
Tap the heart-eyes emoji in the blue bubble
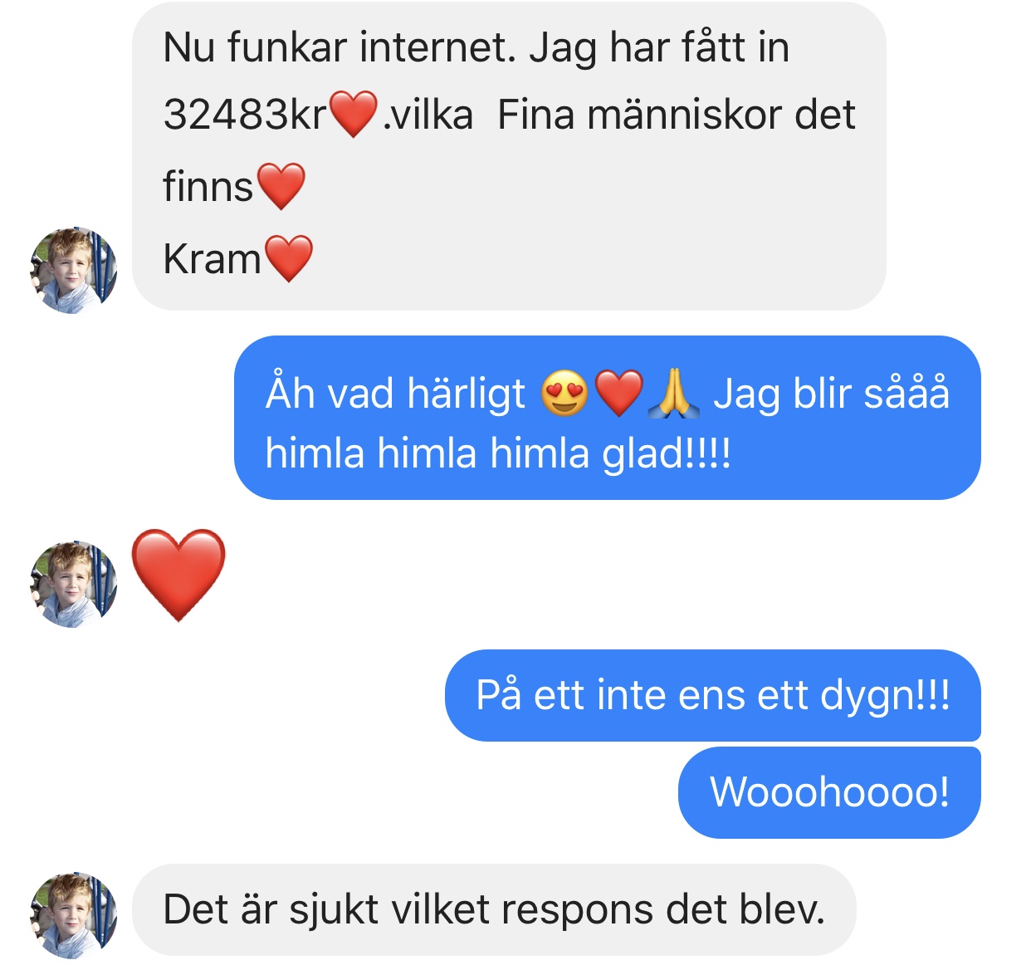pos(564,394)
